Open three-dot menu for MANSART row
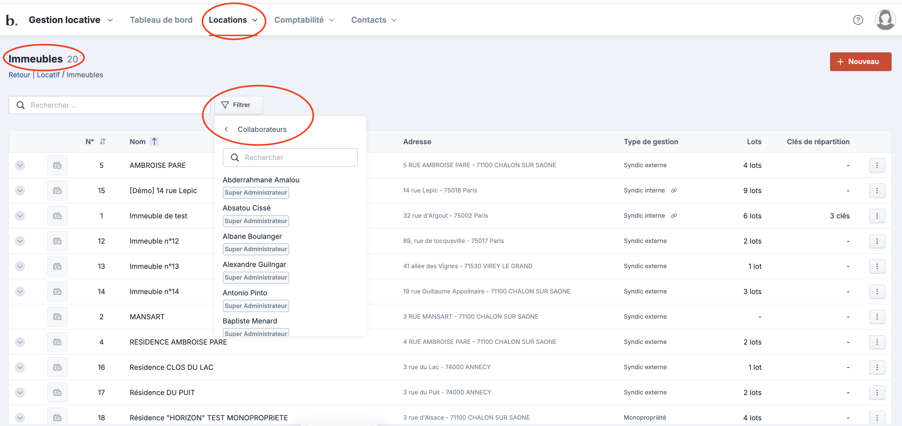The width and height of the screenshot is (902, 426). pos(877,317)
